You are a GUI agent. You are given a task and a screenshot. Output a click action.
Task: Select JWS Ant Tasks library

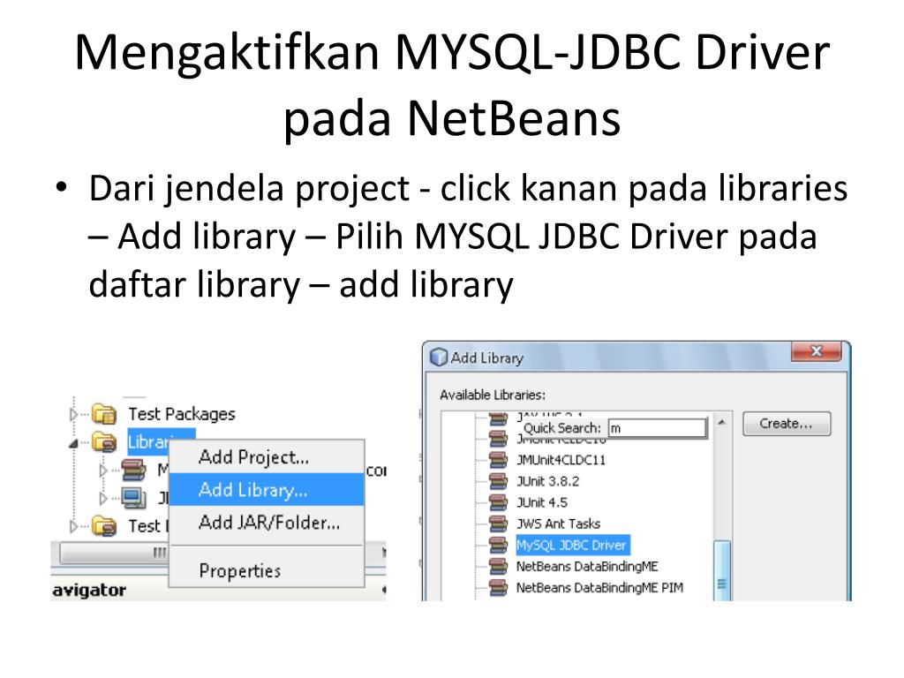coord(558,524)
